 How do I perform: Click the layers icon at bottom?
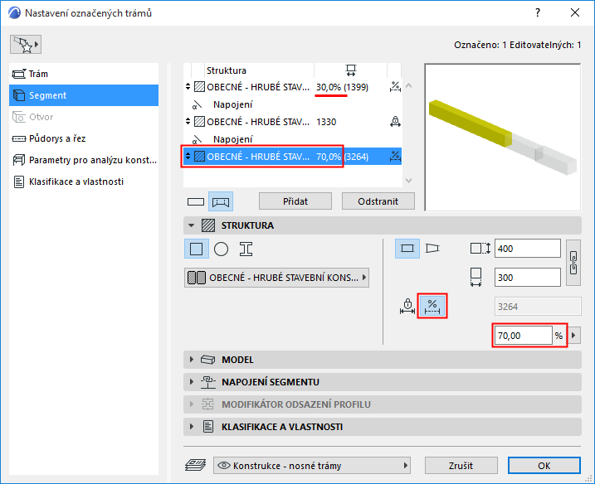tap(195, 465)
